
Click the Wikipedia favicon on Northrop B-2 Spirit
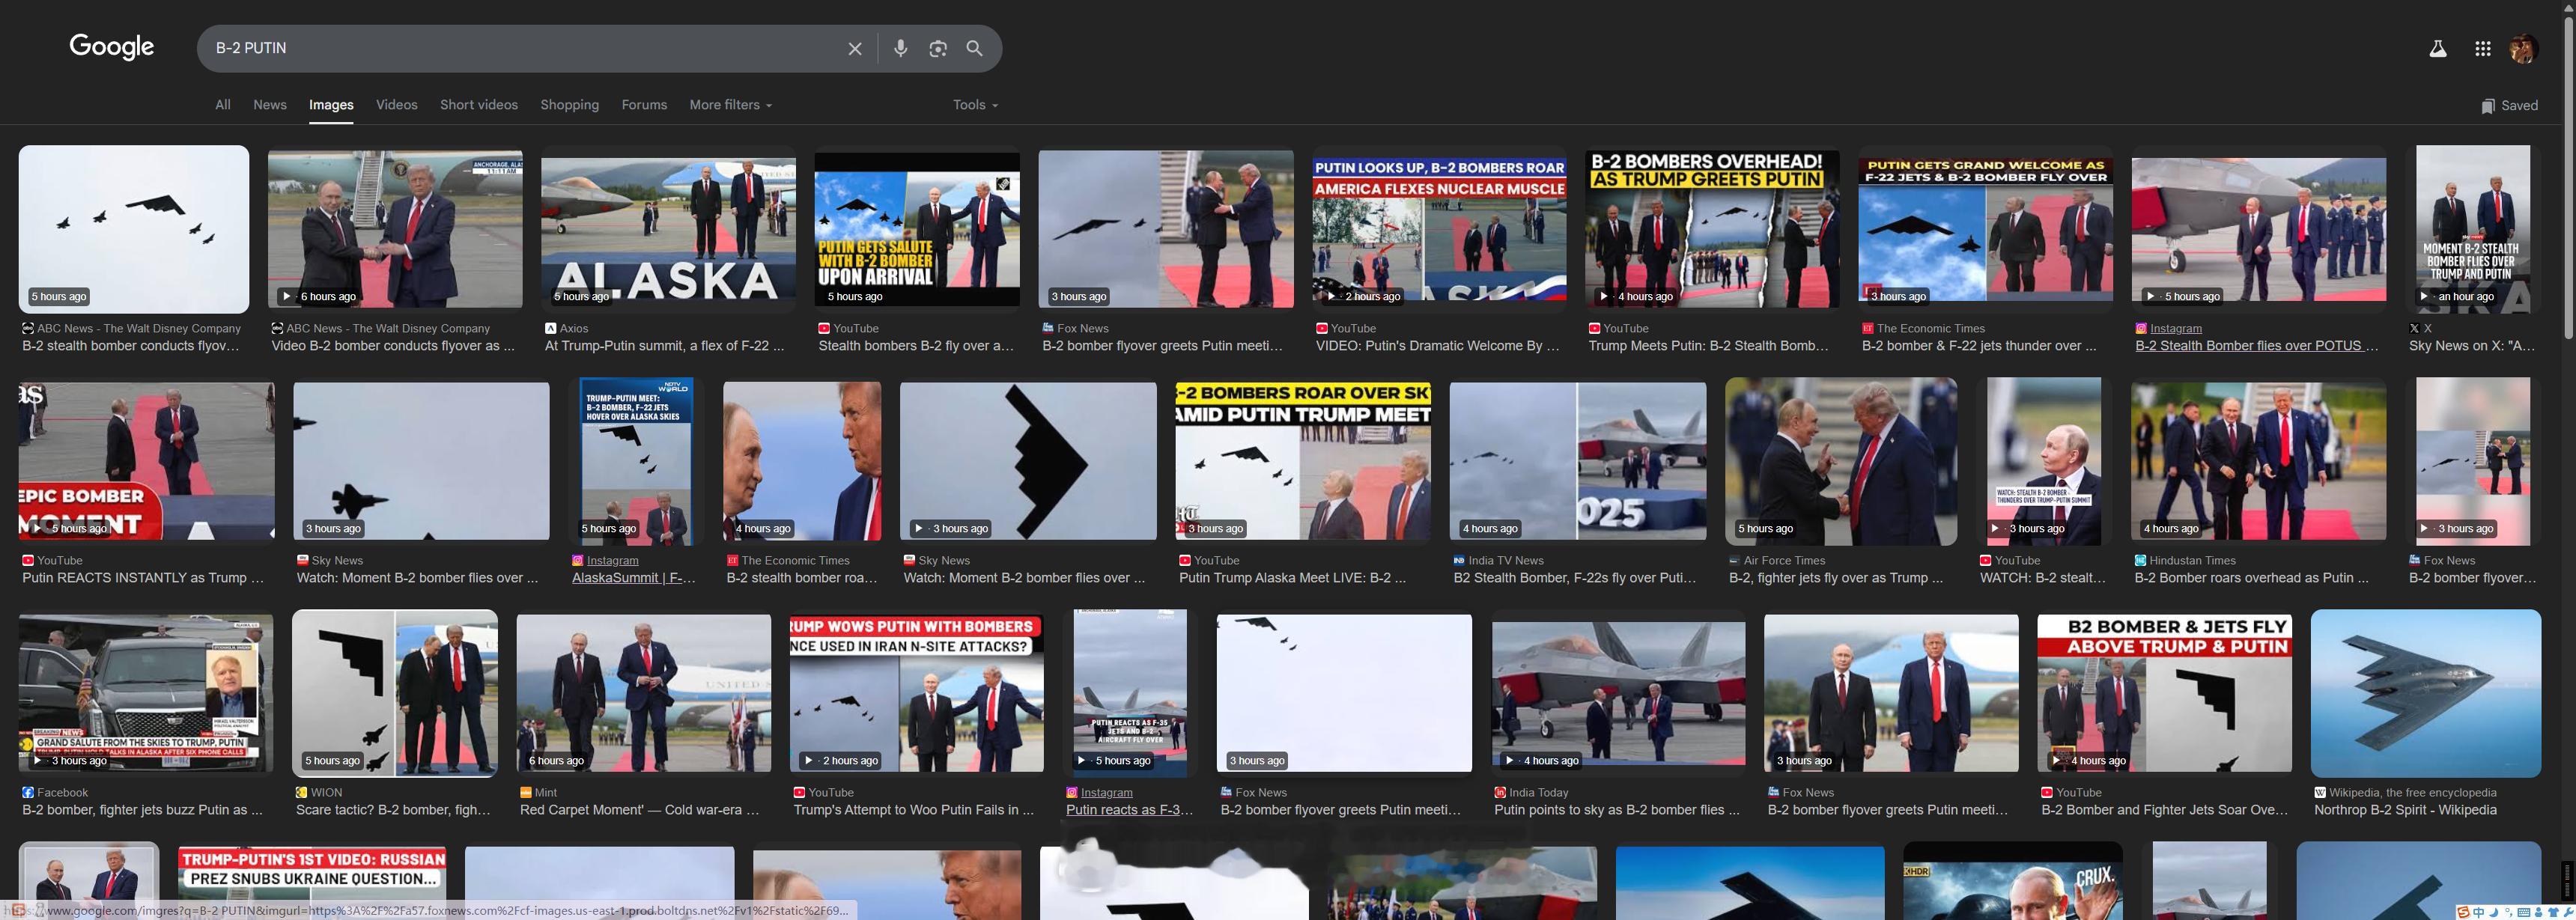2320,792
